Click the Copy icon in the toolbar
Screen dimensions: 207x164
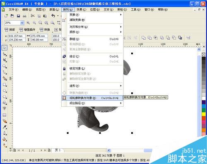click(x=39, y=16)
